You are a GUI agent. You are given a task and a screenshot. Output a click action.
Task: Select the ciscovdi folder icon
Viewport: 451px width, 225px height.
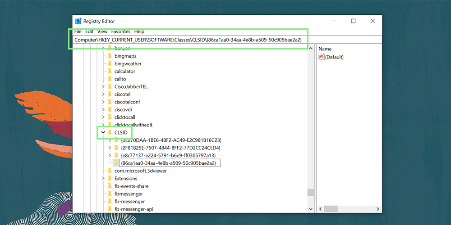pos(109,109)
